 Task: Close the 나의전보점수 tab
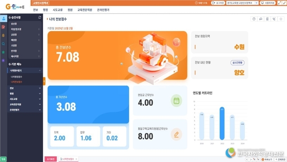pos(76,159)
